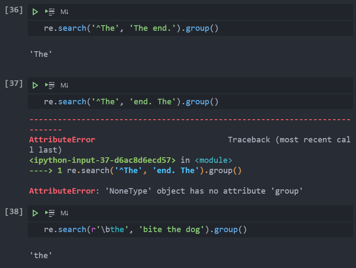This screenshot has height=268, width=356.
Task: Click output 'The' of cell 36
Action: tap(41, 54)
